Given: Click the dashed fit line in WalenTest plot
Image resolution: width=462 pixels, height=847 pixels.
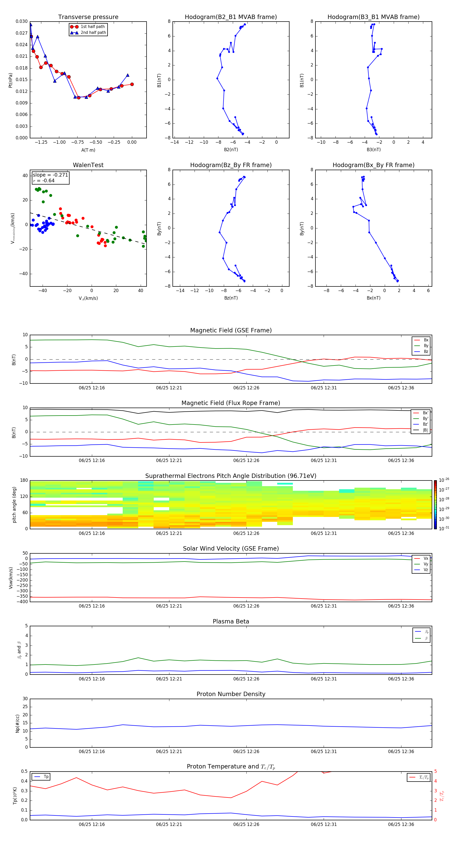Looking at the screenshot, I should tap(88, 228).
